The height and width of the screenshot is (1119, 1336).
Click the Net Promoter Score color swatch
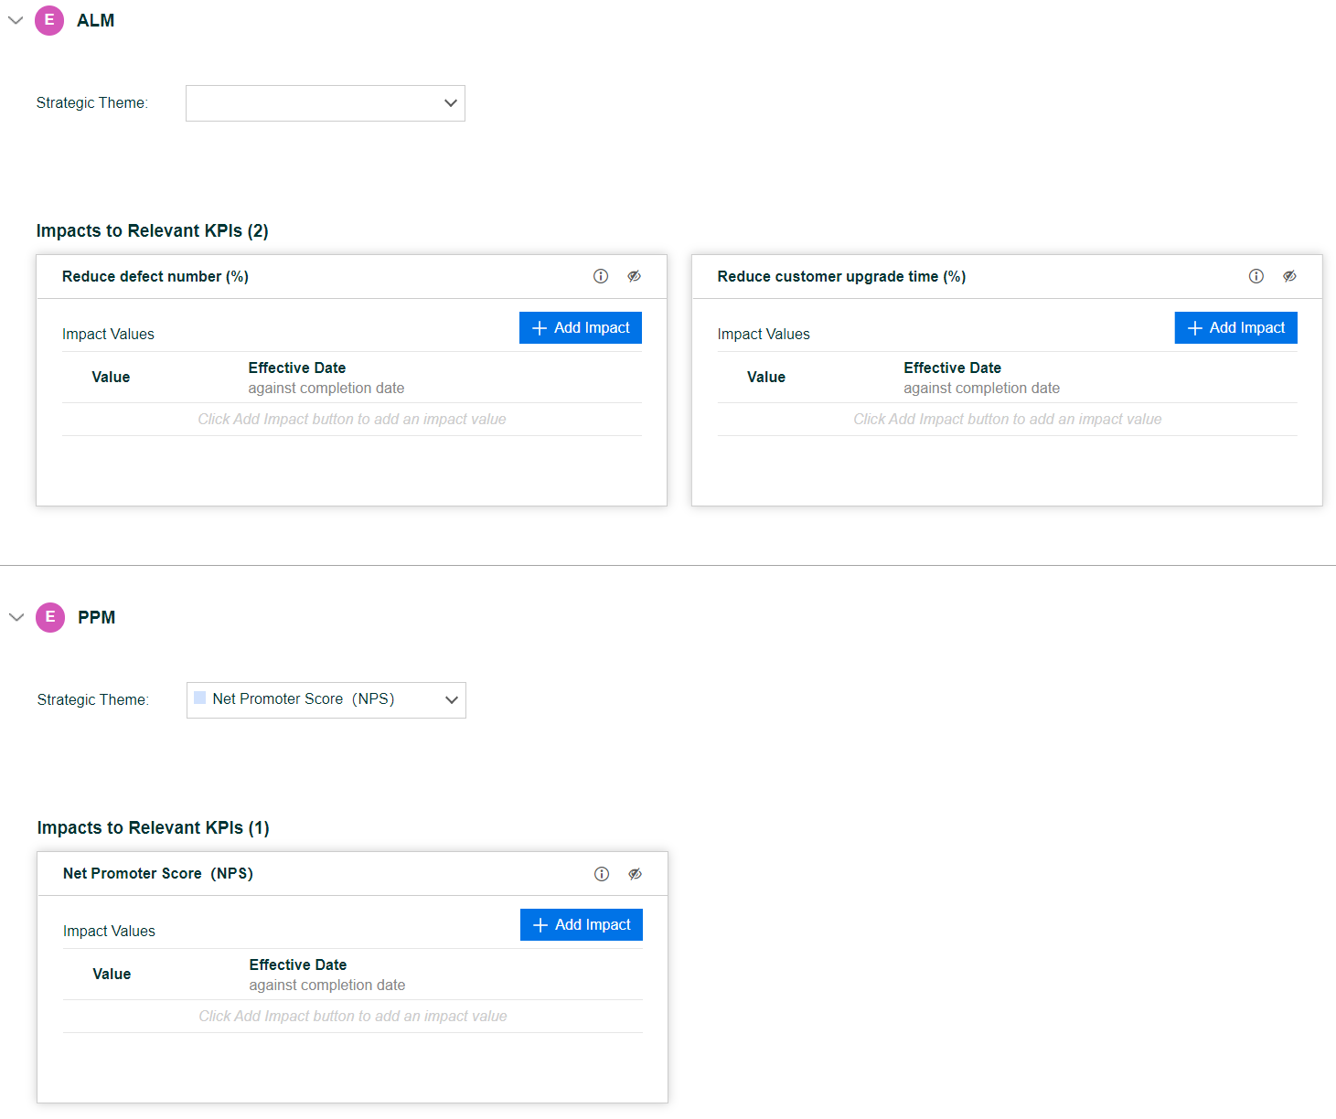(x=200, y=698)
